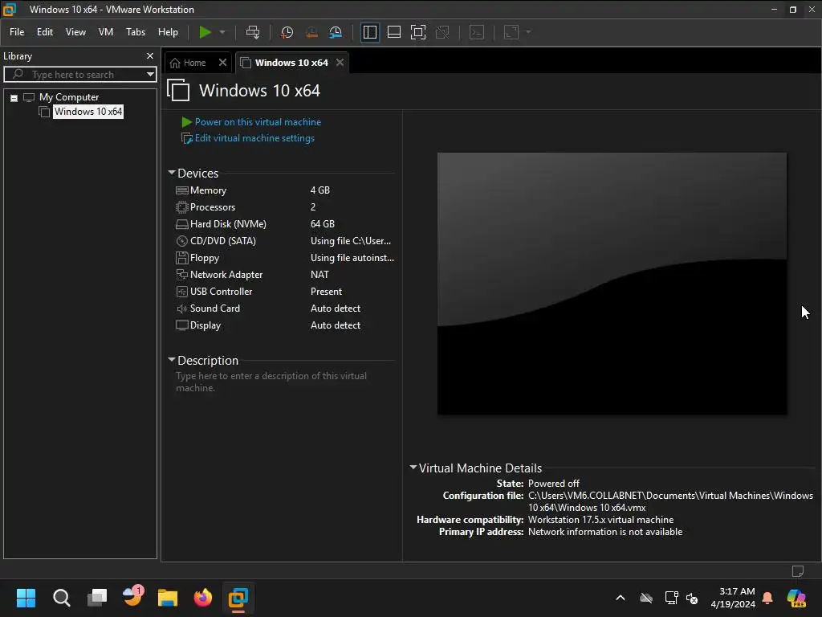Take a snapshot using the toolbar icon
822x617 pixels.
[287, 32]
